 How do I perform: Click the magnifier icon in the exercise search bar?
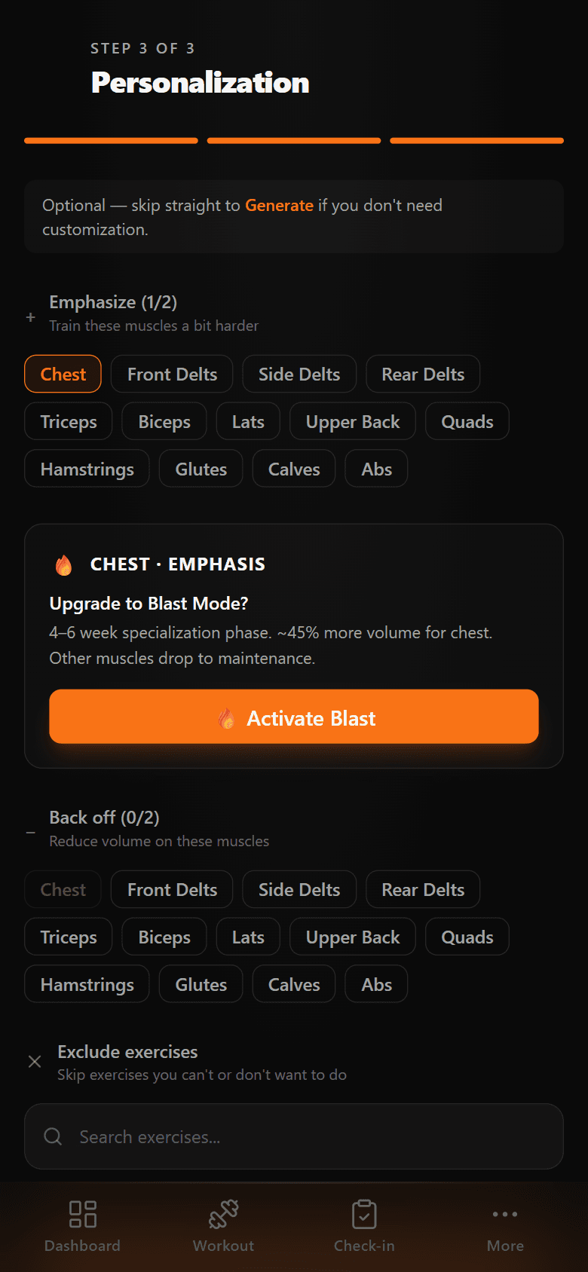[x=53, y=1136]
